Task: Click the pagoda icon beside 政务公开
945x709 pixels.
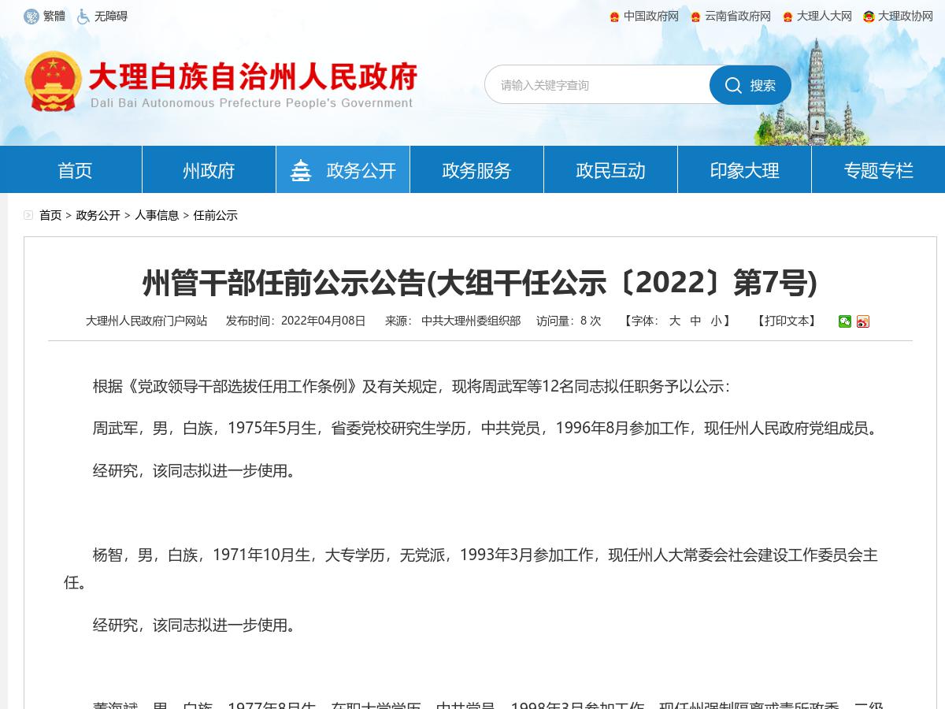Action: click(x=302, y=169)
